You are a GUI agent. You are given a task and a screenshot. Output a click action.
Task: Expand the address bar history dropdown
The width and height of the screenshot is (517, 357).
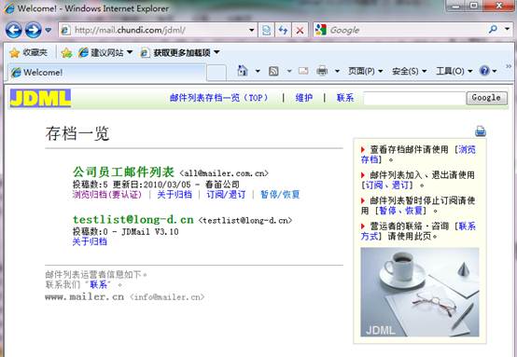click(x=252, y=31)
